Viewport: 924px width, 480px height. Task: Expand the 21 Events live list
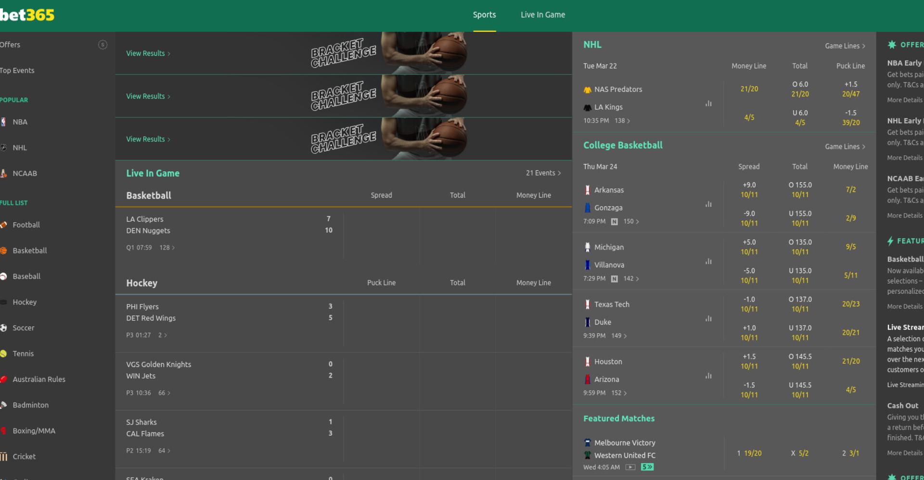(543, 173)
